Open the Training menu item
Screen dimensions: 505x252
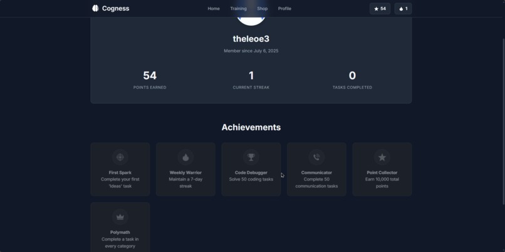(x=238, y=9)
